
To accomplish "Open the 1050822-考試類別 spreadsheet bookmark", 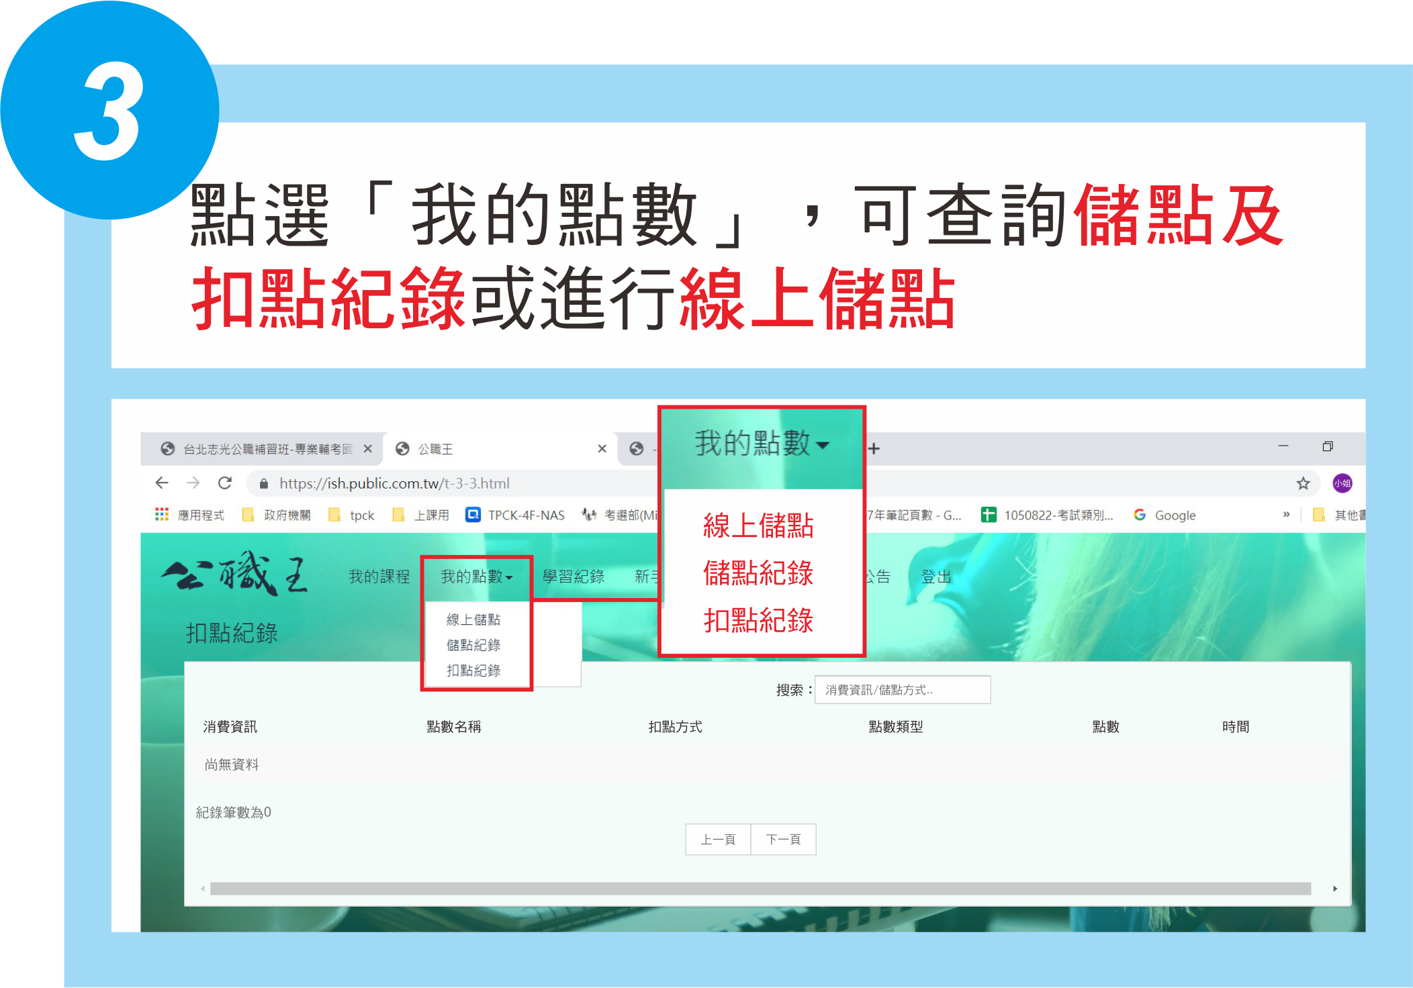I will coord(1047,515).
